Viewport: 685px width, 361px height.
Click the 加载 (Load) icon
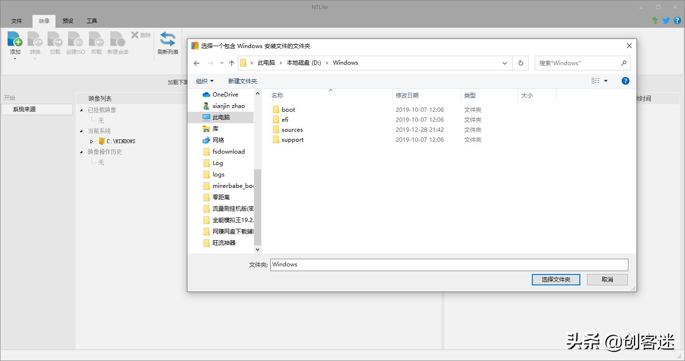coord(54,43)
